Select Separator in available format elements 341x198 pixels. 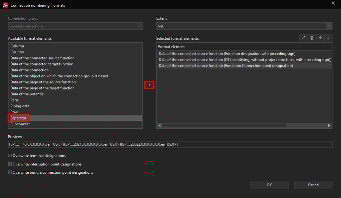point(18,118)
